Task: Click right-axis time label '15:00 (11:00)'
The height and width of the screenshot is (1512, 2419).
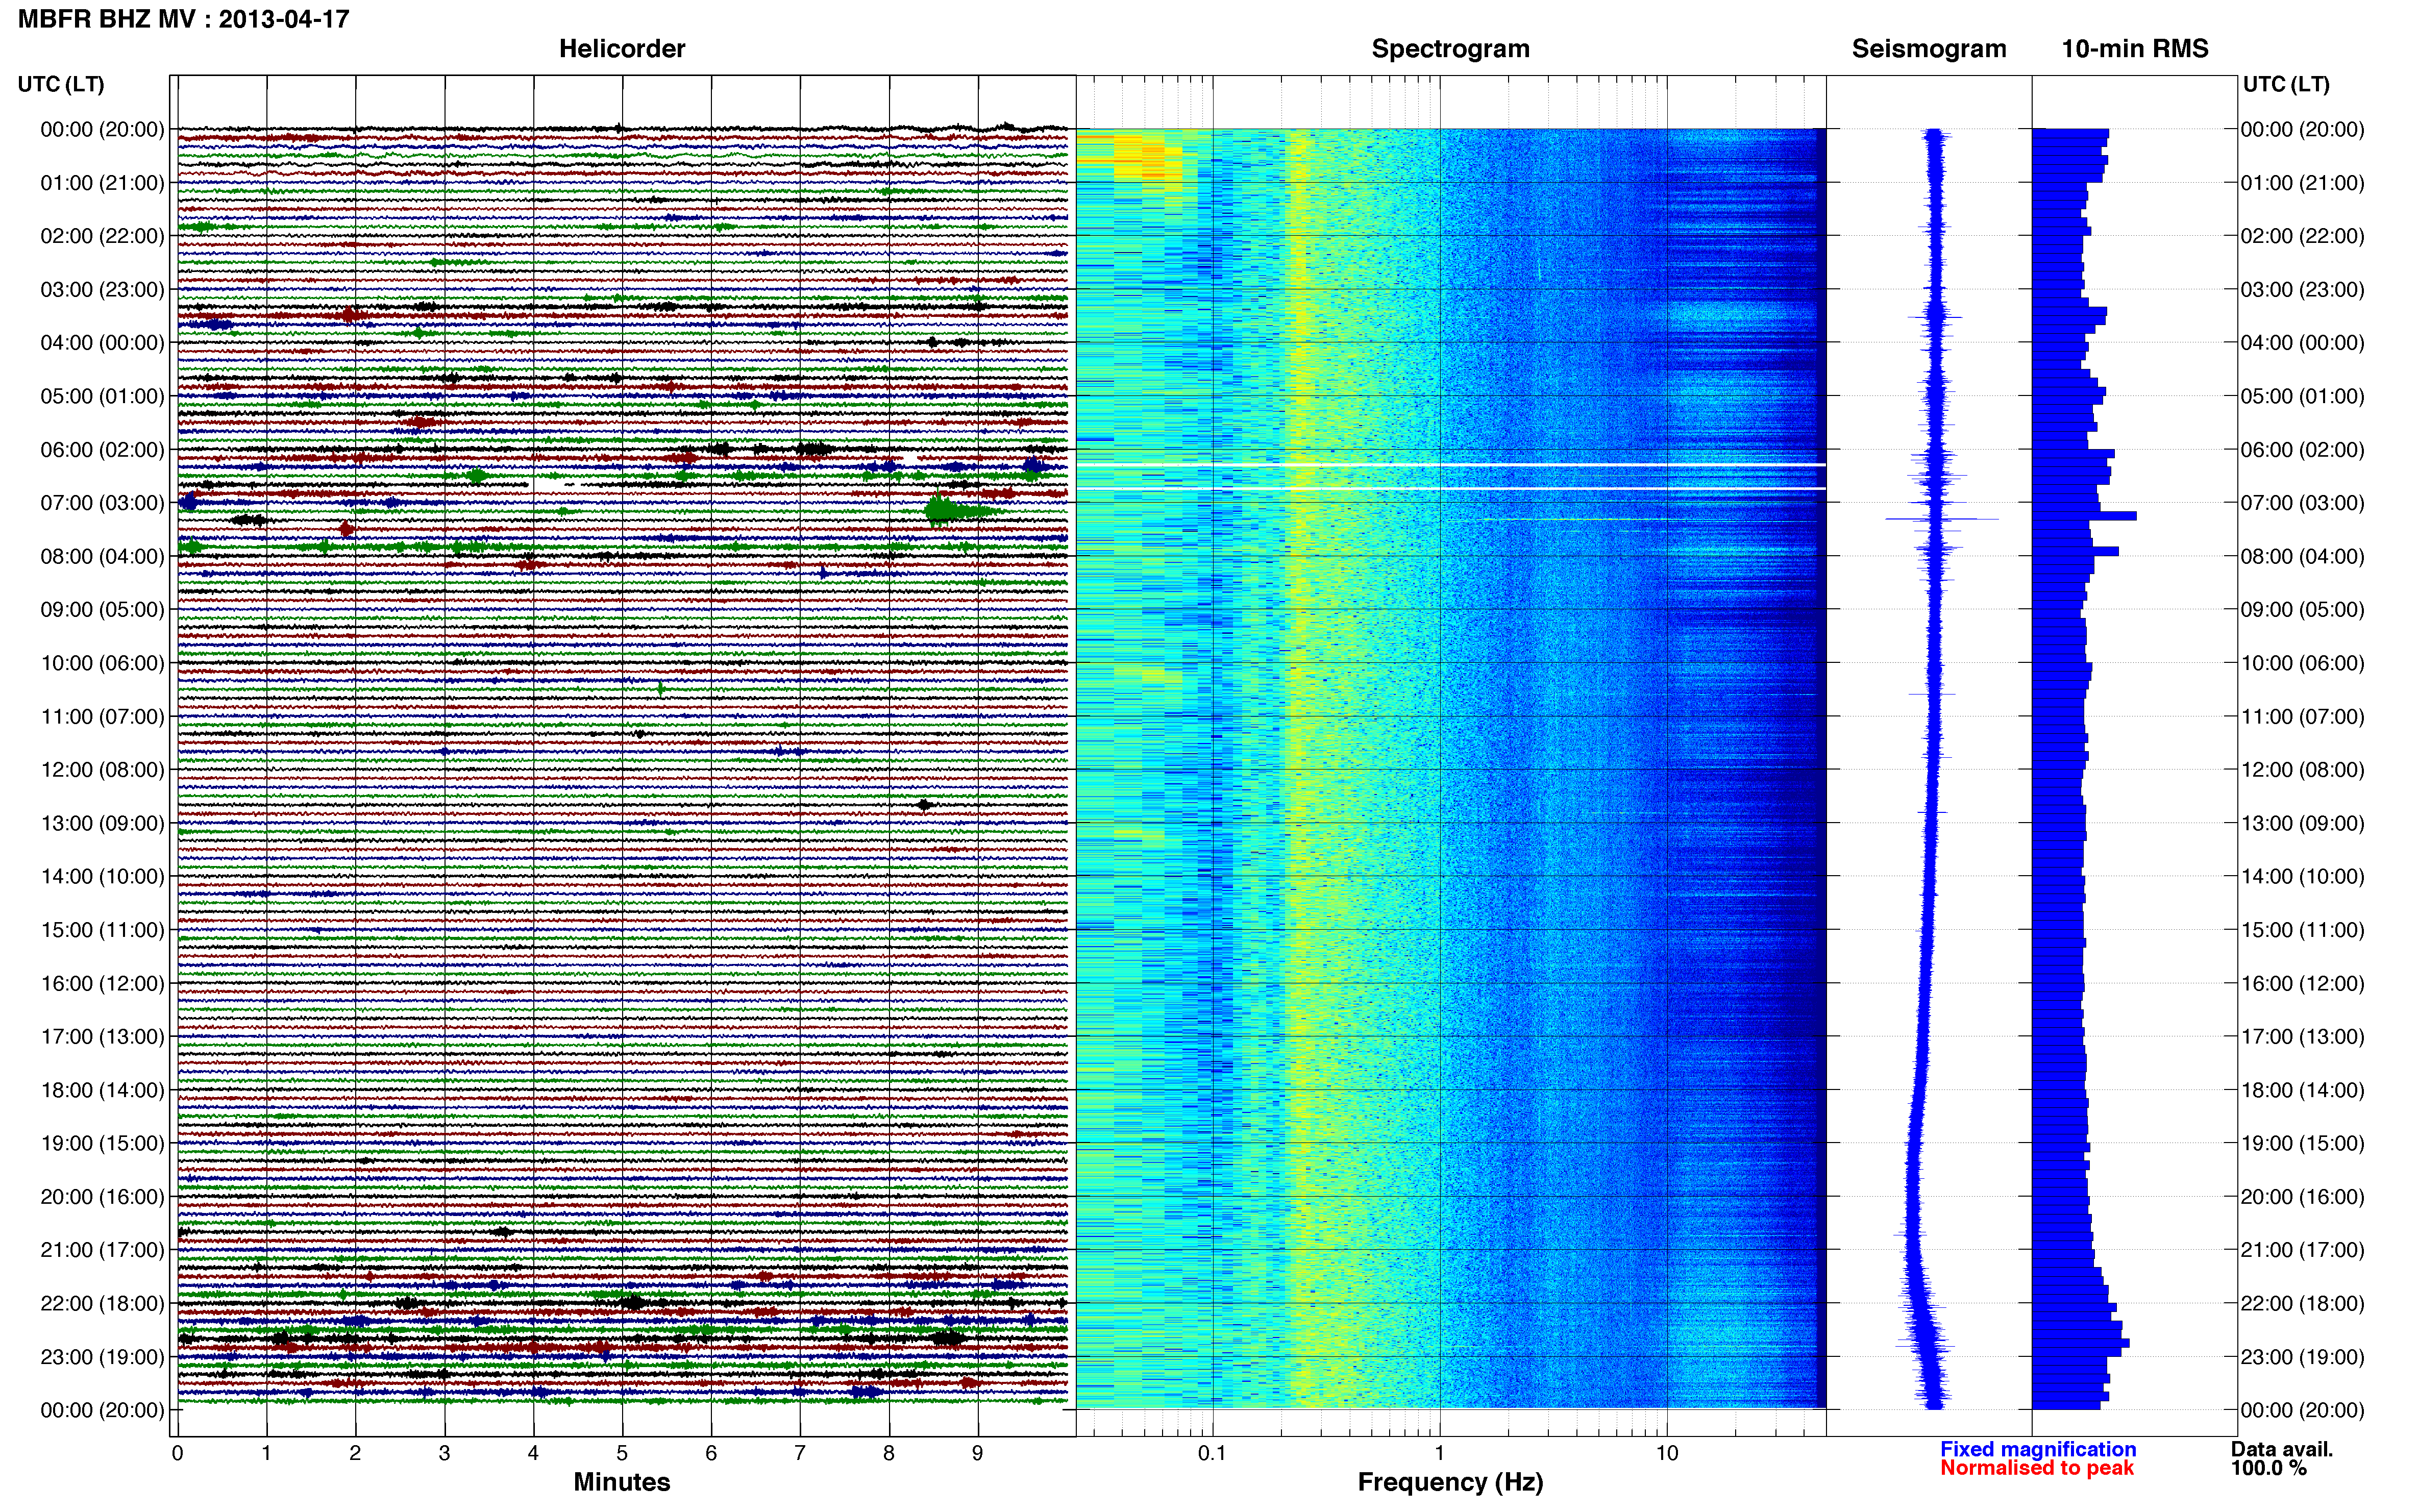Action: [x=2302, y=930]
